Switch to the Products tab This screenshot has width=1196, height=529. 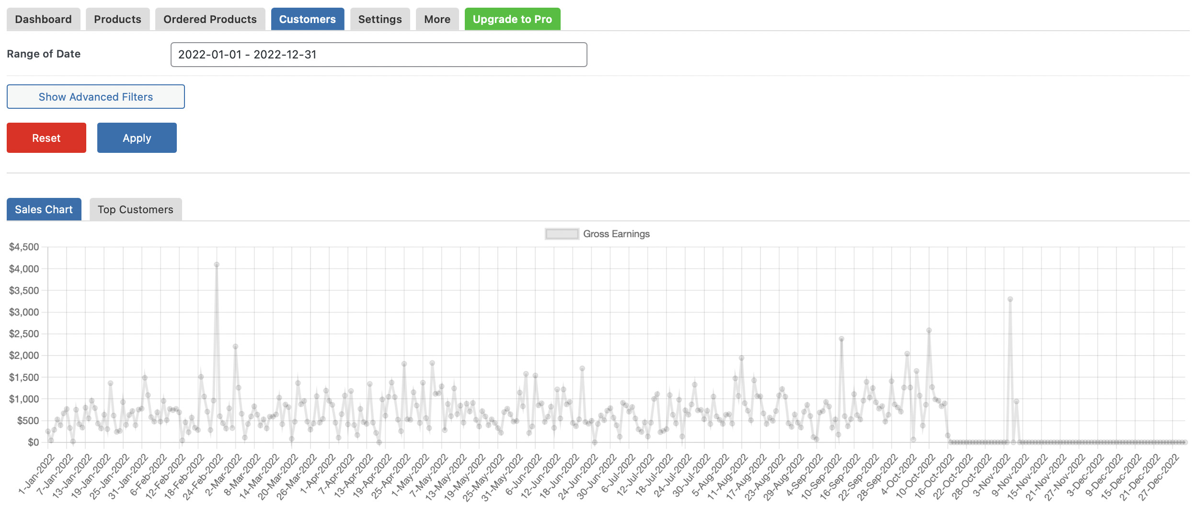[117, 19]
